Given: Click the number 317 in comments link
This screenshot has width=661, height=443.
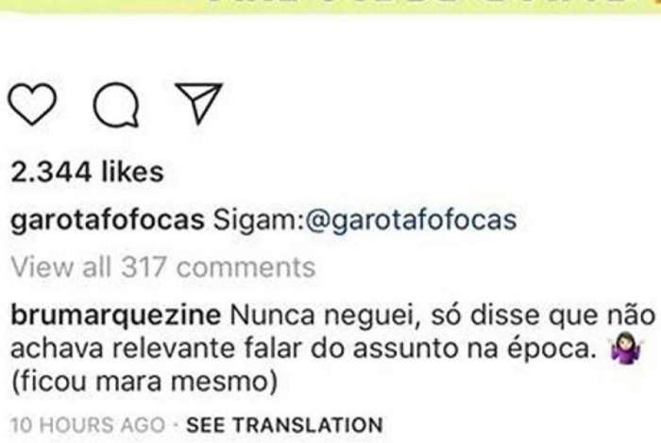Looking at the screenshot, I should (x=144, y=267).
